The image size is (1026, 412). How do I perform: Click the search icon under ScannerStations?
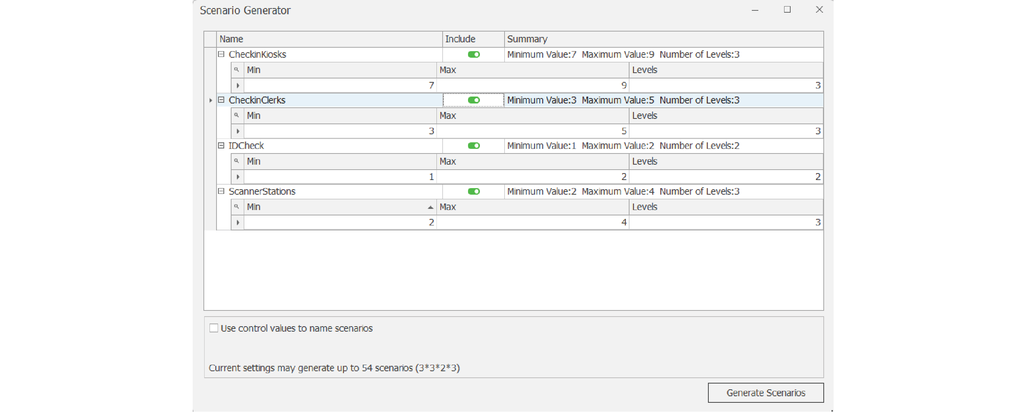[237, 207]
